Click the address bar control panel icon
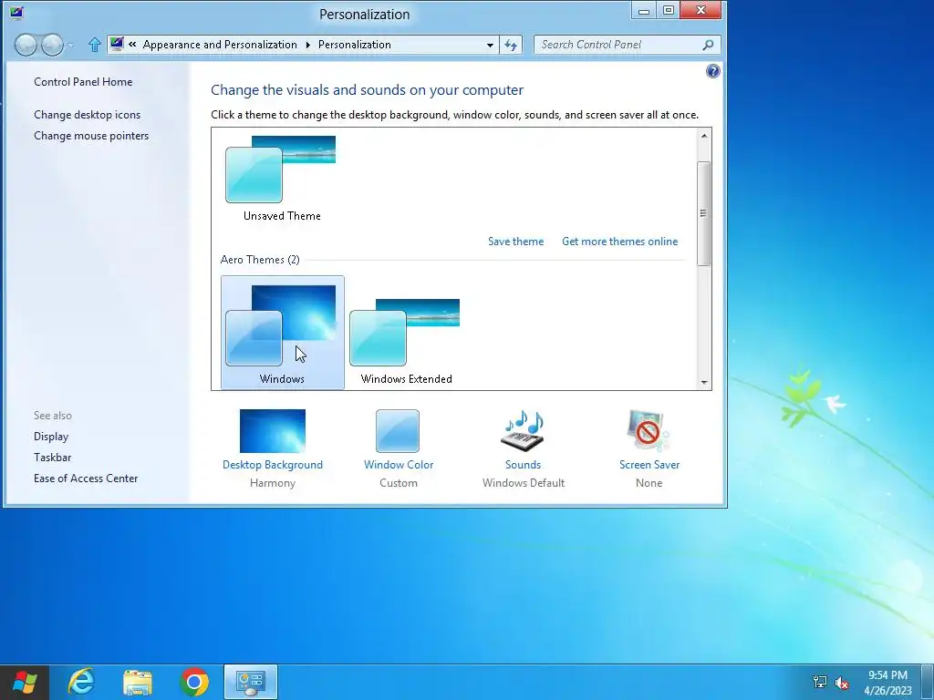The image size is (934, 700). pos(117,44)
